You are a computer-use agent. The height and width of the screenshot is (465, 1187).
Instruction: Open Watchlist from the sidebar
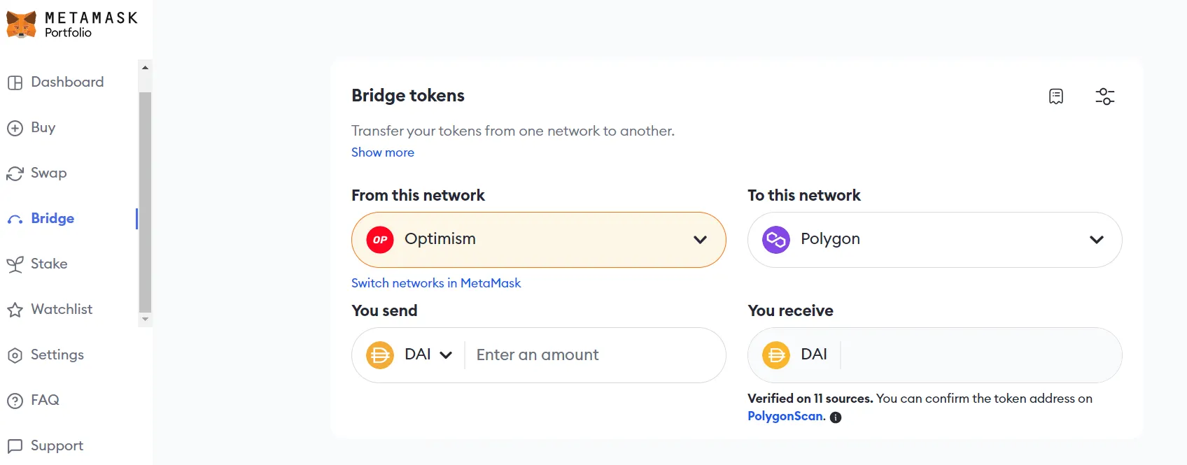coord(62,310)
